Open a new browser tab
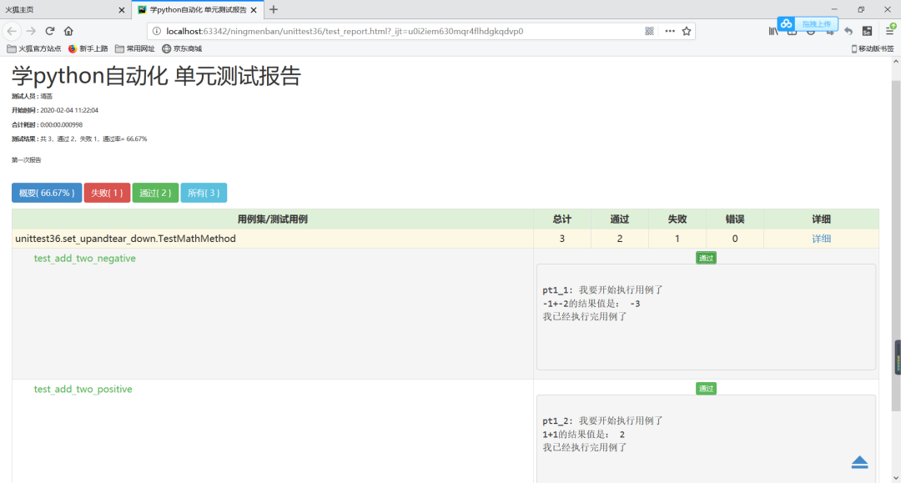The height and width of the screenshot is (483, 901). click(274, 9)
